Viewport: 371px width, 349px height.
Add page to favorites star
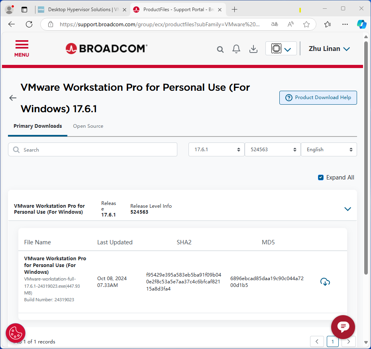(x=306, y=24)
